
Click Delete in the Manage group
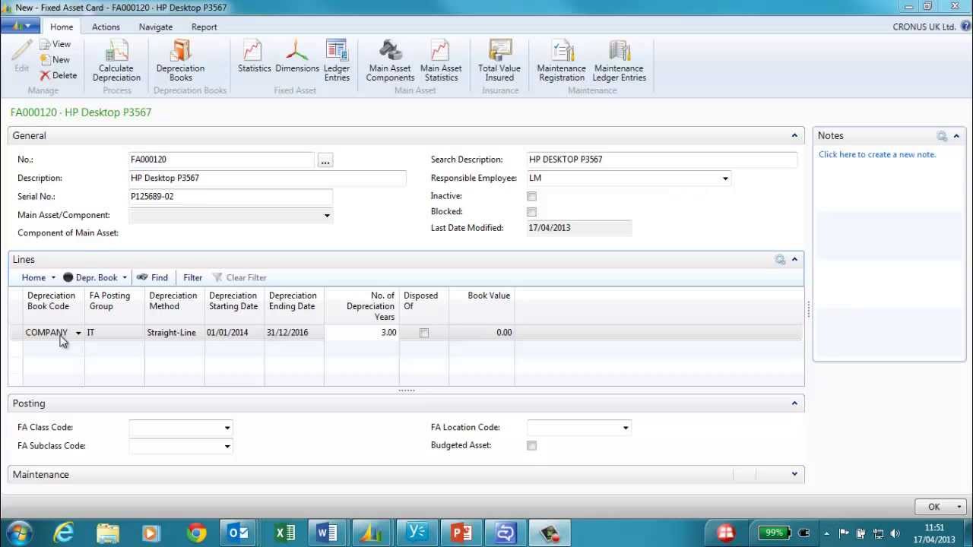tap(59, 75)
